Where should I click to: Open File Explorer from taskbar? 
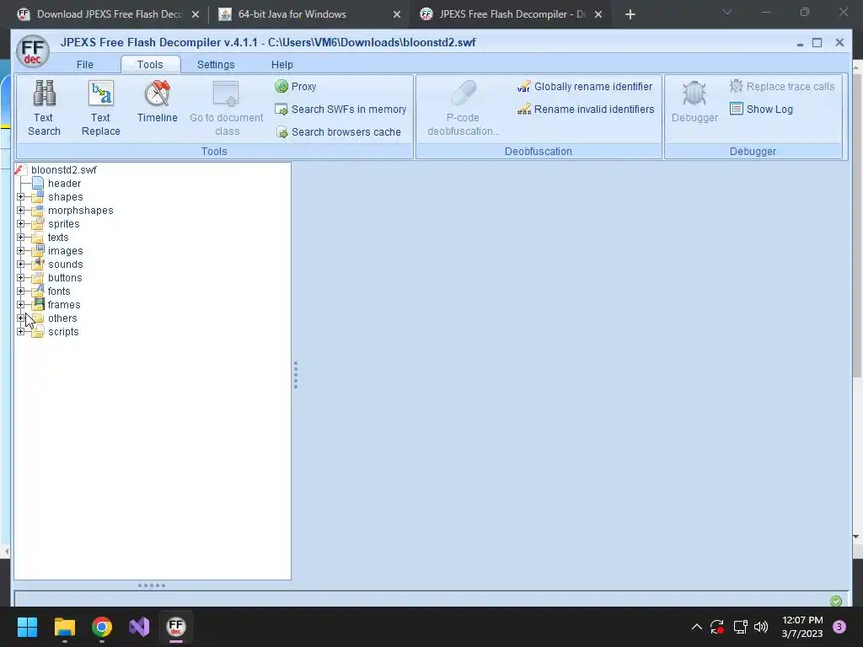pos(65,627)
